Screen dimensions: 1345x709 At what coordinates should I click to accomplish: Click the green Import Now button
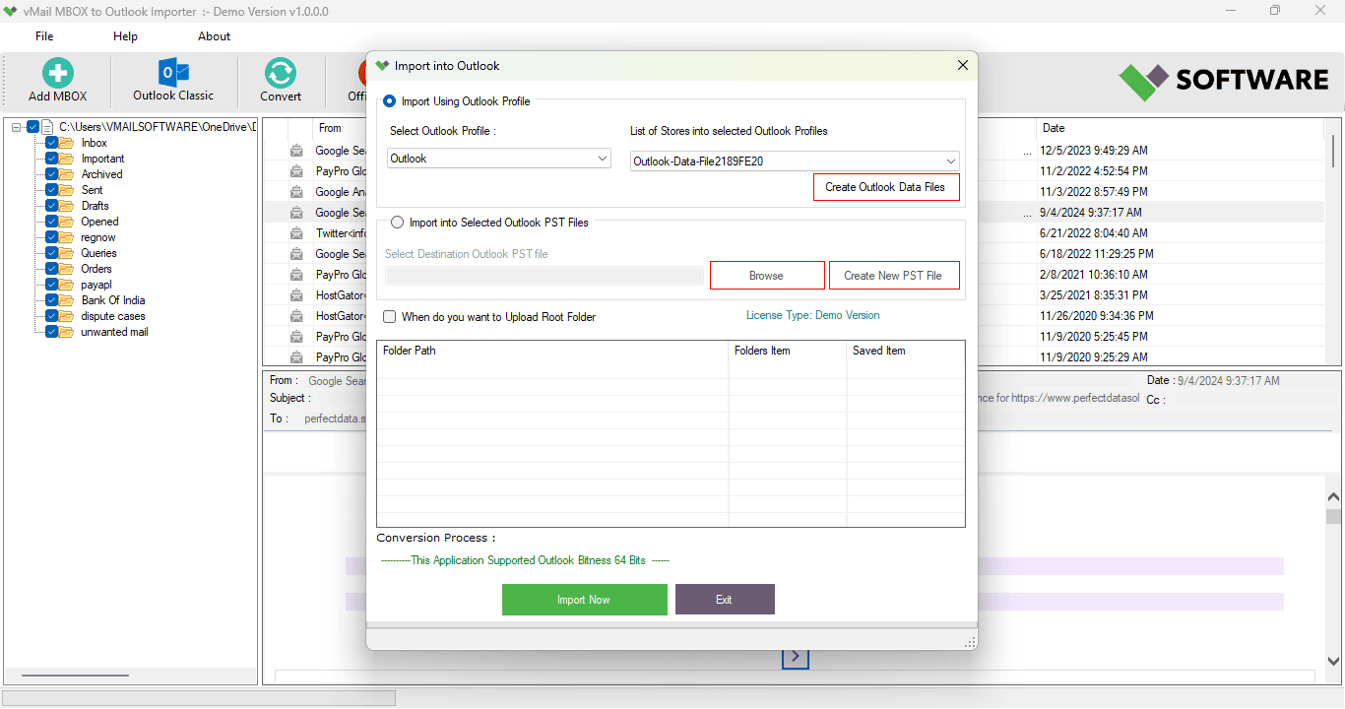click(584, 600)
